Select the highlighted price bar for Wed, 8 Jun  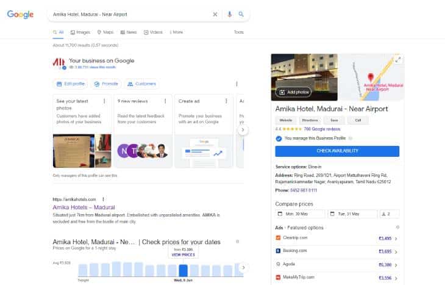point(183,270)
